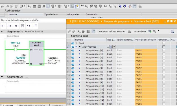Viewport: 177px width, 106px height.
Task: Toggle Remanencia checkbox for Array Alarmas[13]
Action: click(164, 97)
